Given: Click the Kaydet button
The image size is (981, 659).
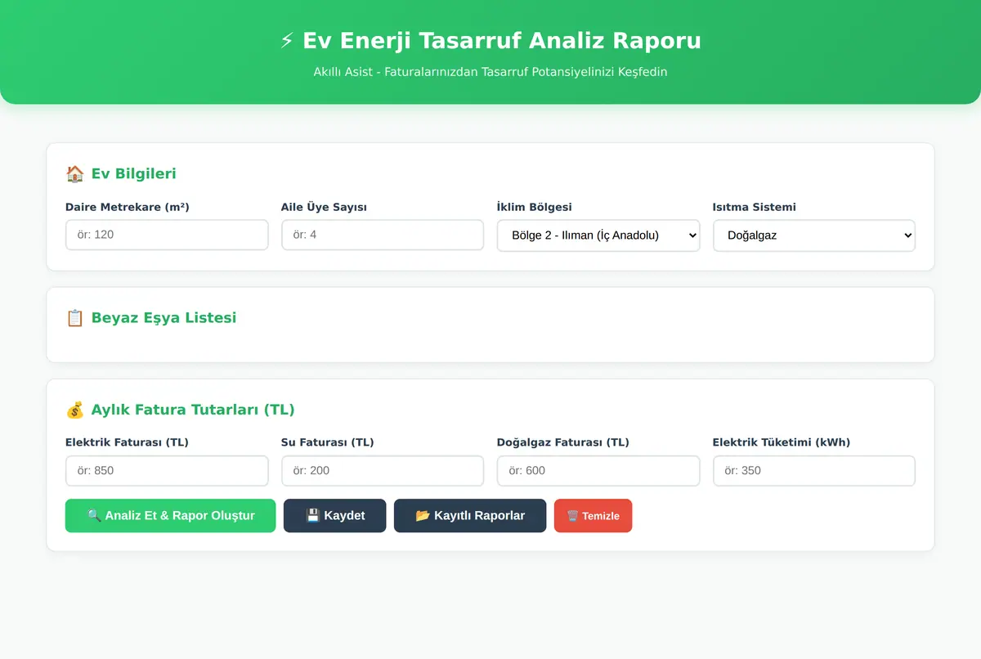Looking at the screenshot, I should pyautogui.click(x=335, y=516).
